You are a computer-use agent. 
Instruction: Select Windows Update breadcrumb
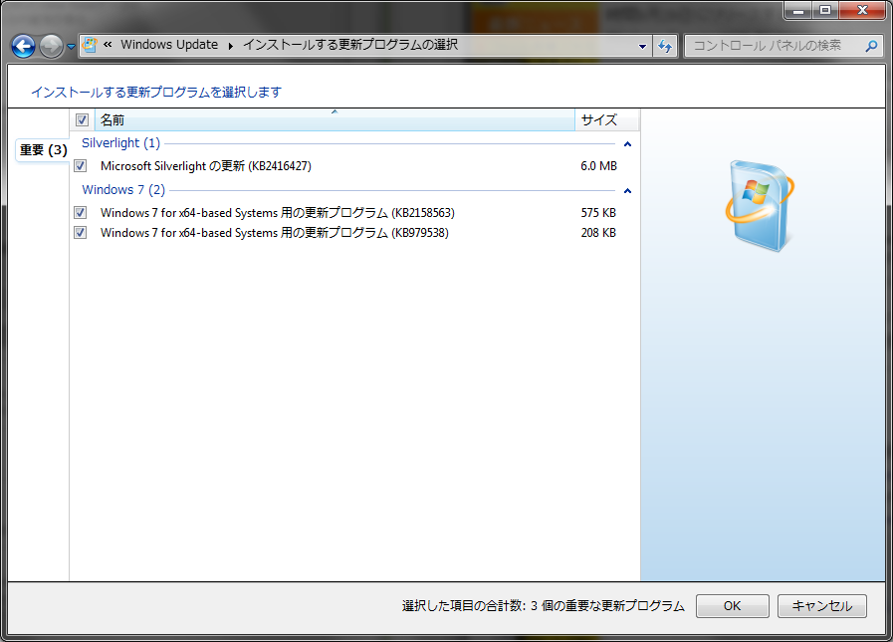click(169, 45)
